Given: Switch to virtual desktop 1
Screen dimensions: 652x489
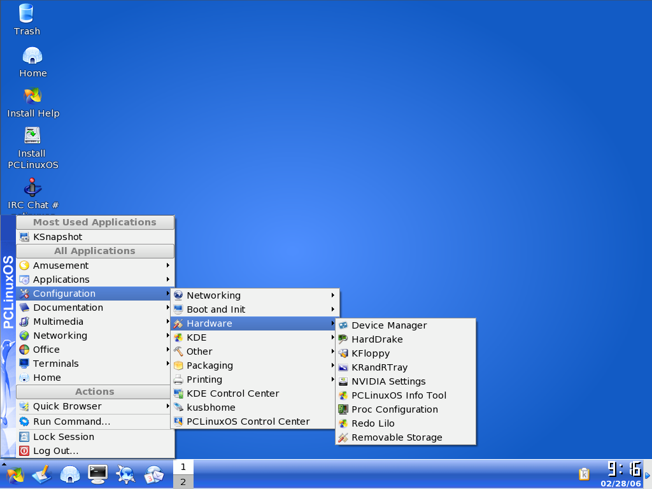Looking at the screenshot, I should [183, 467].
